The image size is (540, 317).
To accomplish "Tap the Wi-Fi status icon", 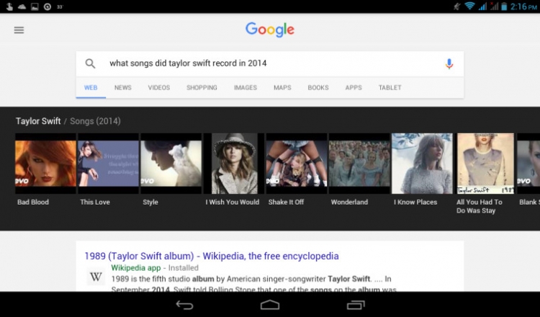I will pos(469,6).
